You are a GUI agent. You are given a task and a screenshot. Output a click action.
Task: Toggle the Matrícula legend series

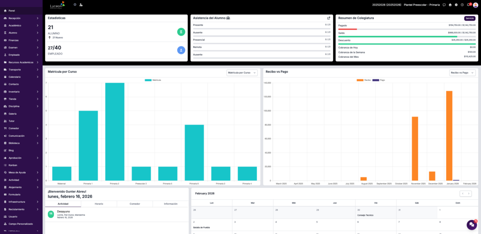tap(153, 80)
